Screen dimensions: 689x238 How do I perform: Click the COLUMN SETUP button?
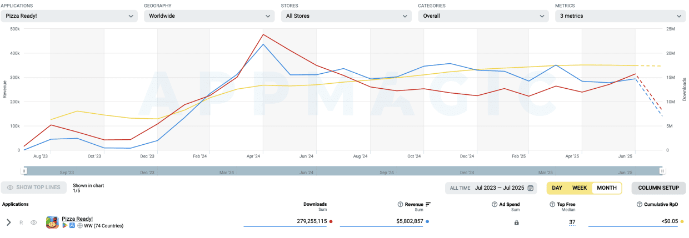pos(658,188)
